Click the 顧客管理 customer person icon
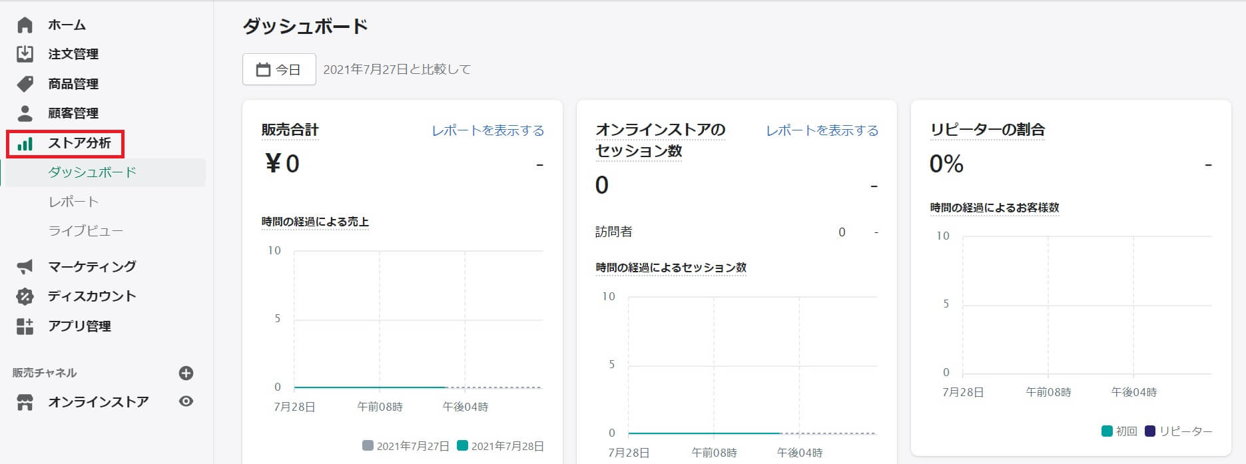The image size is (1246, 464). tap(25, 113)
